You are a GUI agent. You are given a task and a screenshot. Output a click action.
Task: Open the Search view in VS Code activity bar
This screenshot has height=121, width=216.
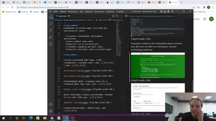click(51, 24)
